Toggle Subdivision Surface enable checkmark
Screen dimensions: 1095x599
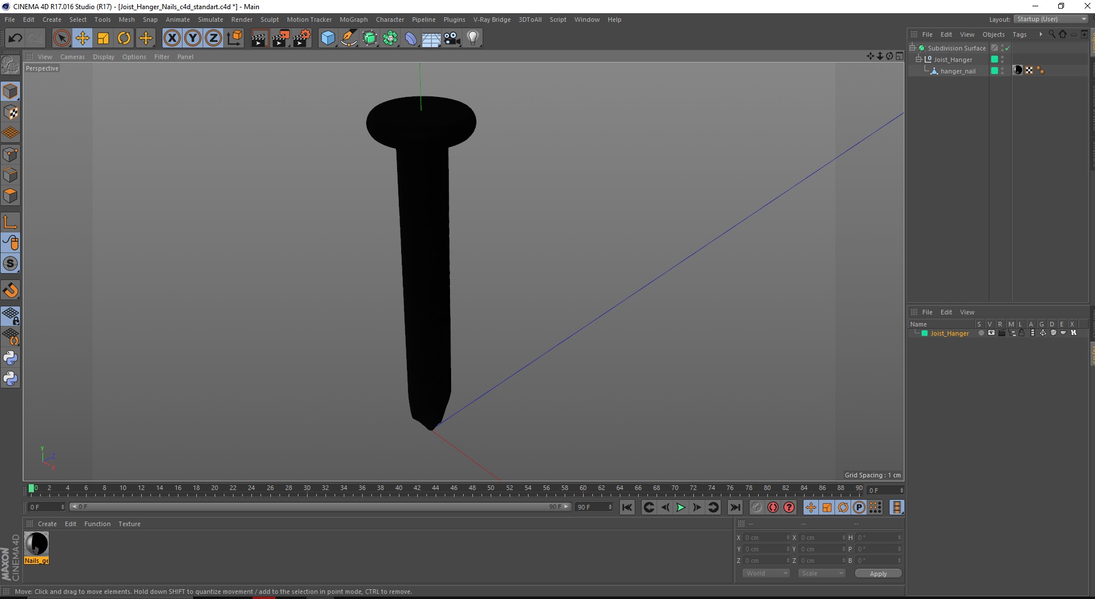pos(1007,48)
